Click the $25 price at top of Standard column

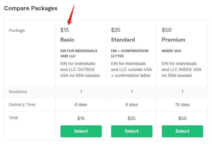click(116, 30)
